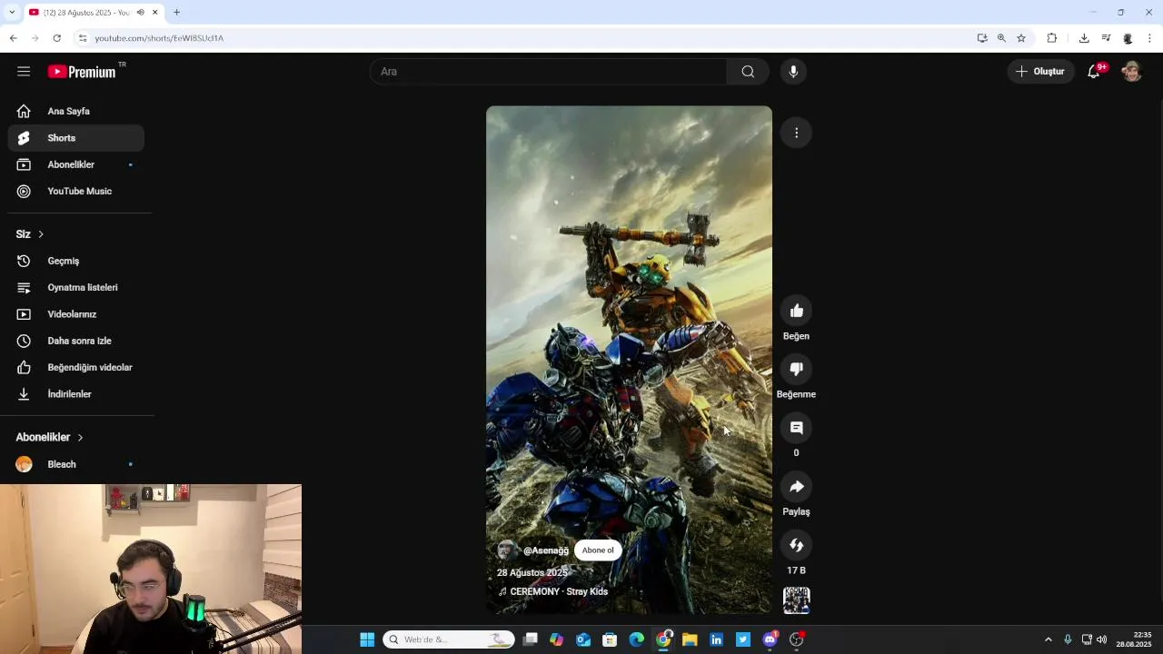Open Videolarınız page
Image resolution: width=1163 pixels, height=654 pixels.
76,314
